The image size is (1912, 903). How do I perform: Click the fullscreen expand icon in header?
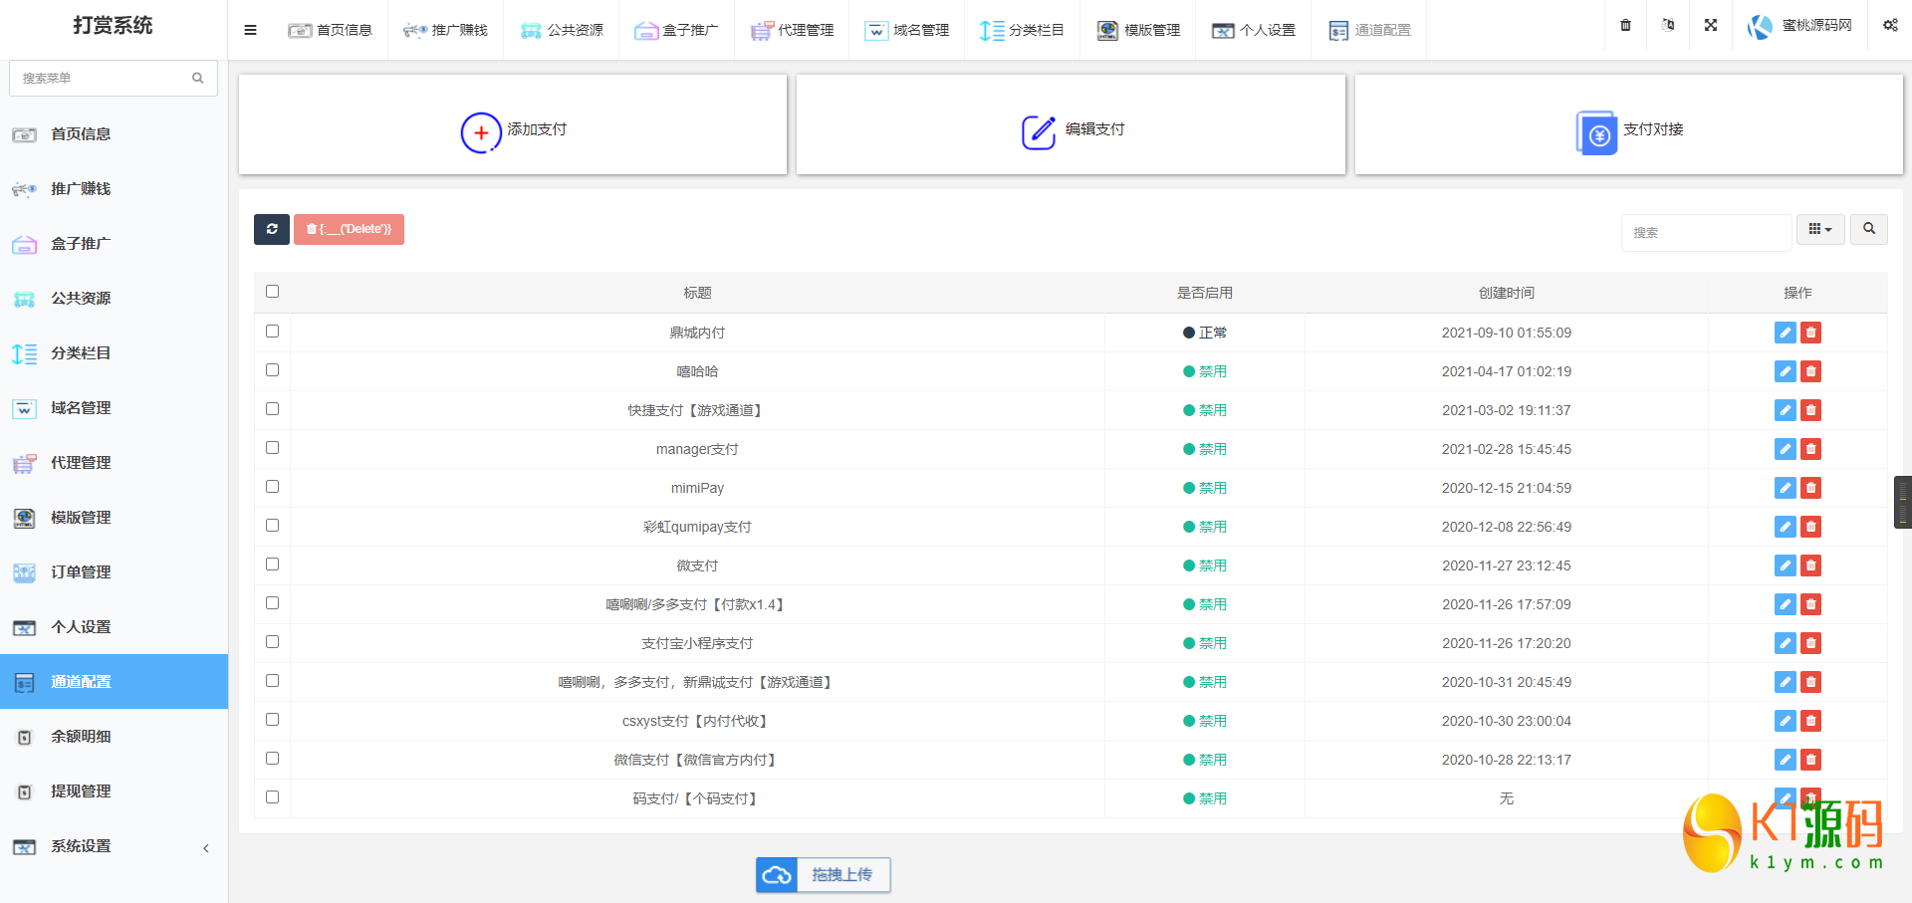[x=1710, y=26]
